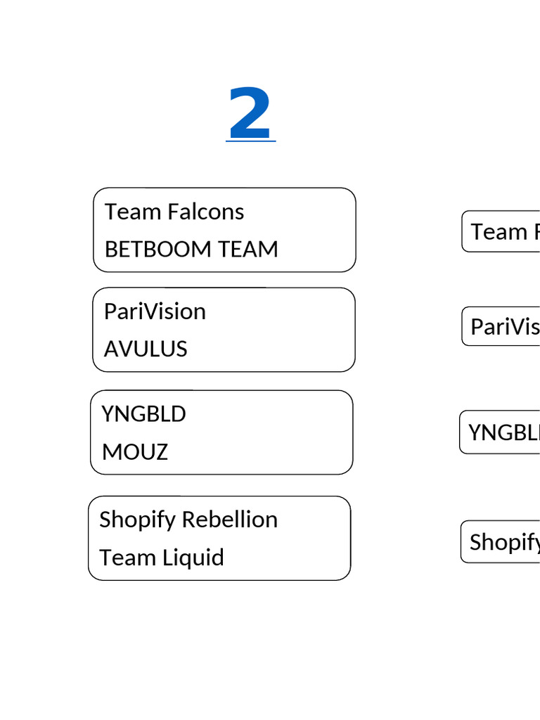Click the PariVision name in second matchup box

pyautogui.click(x=155, y=311)
